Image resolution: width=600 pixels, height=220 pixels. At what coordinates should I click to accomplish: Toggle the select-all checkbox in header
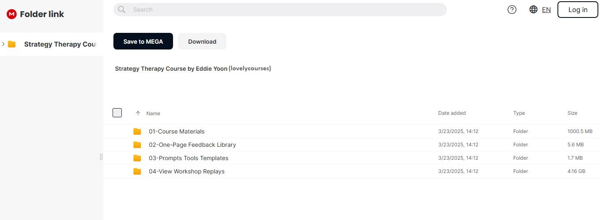pos(117,113)
